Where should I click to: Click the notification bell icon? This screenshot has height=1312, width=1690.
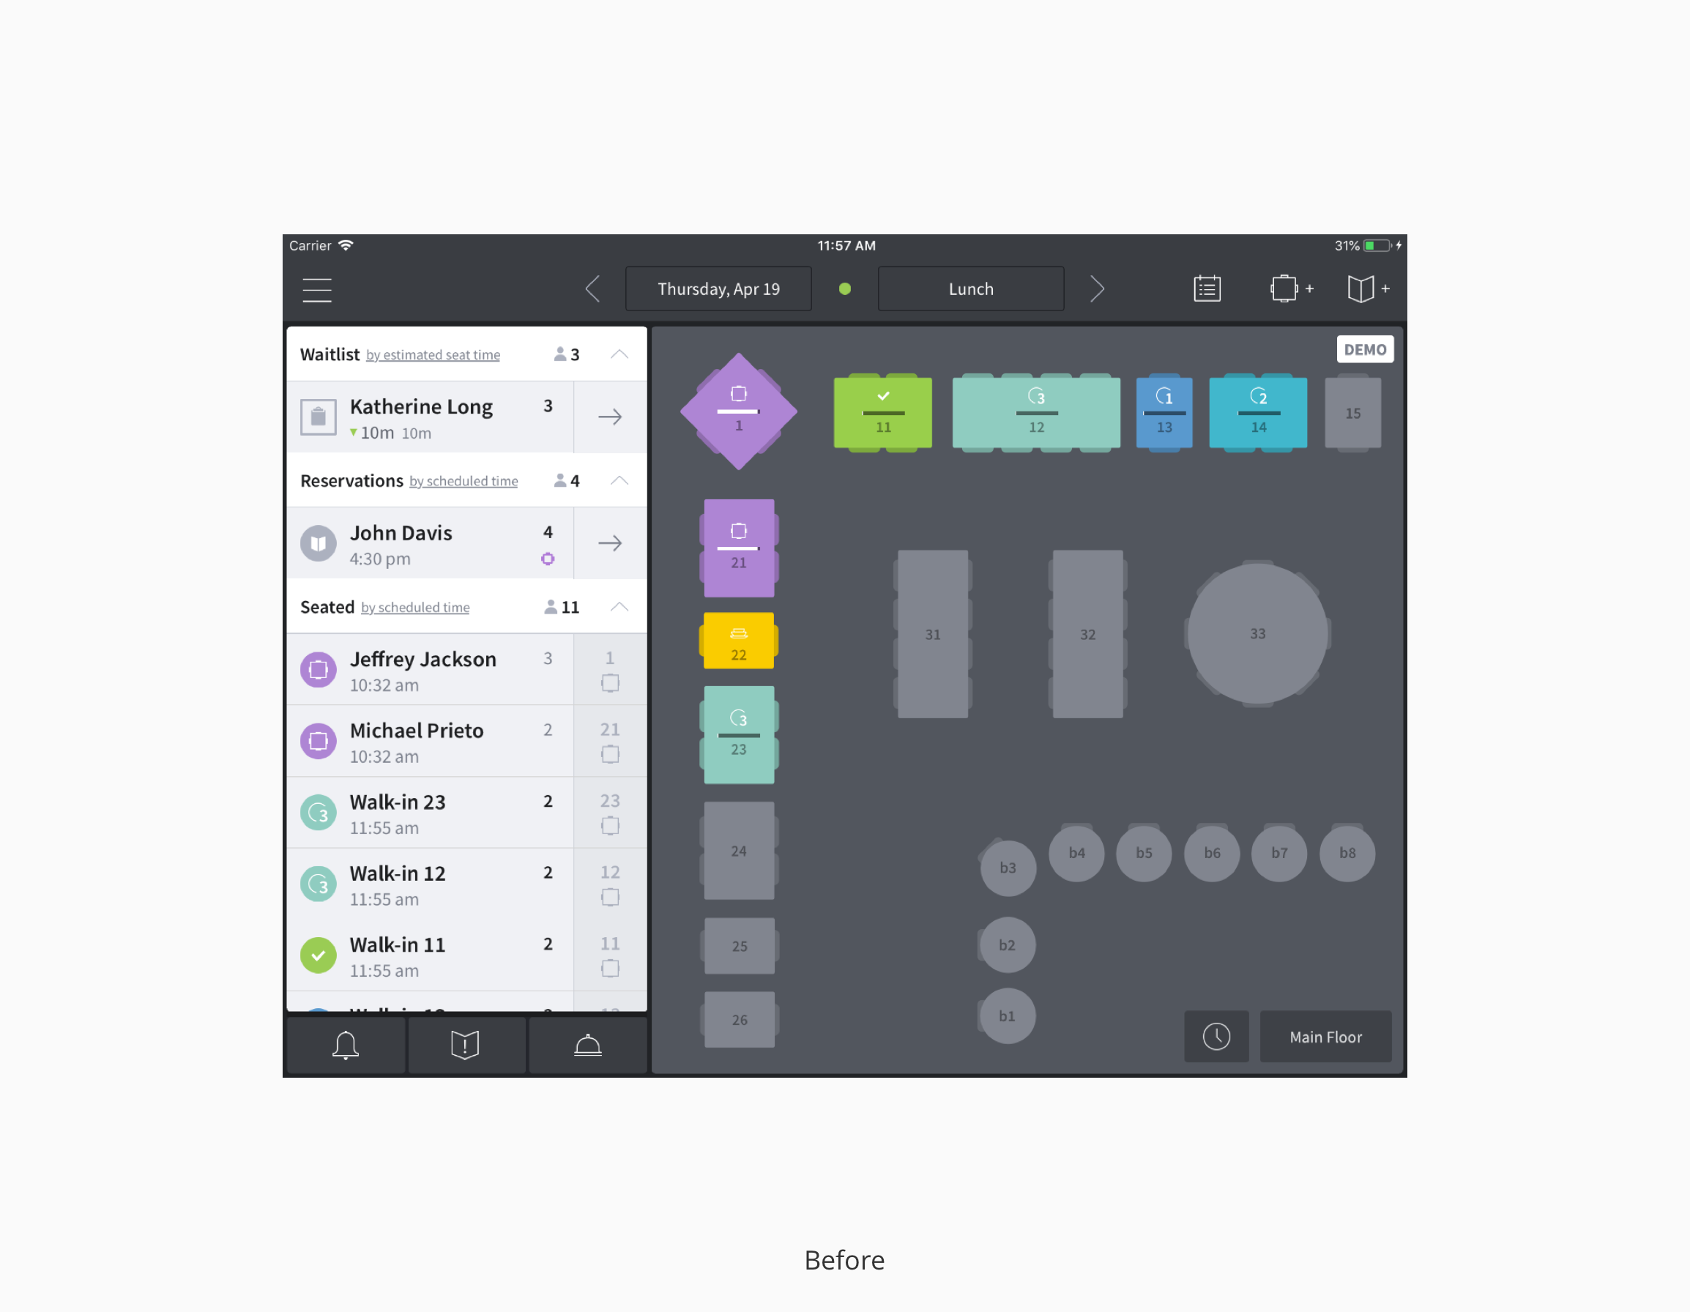(x=346, y=1043)
